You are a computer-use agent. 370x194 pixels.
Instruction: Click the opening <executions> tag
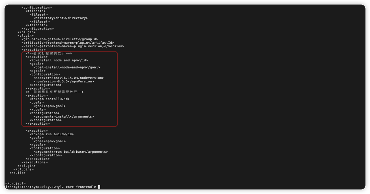34,50
